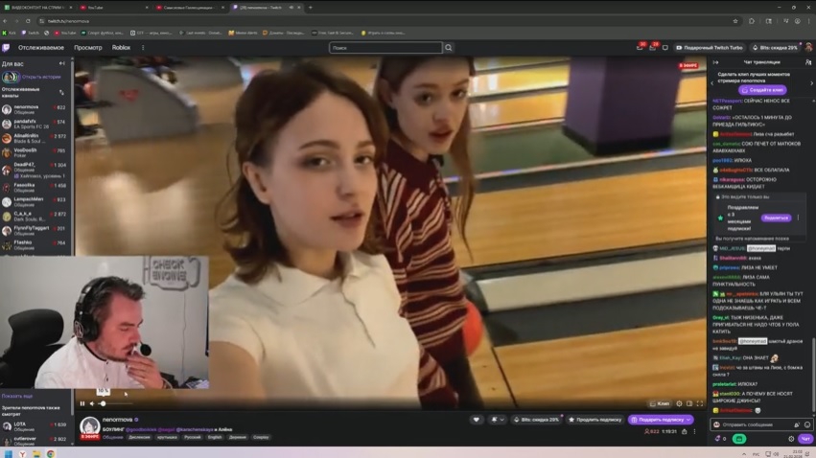Pause the stream playback

point(82,403)
